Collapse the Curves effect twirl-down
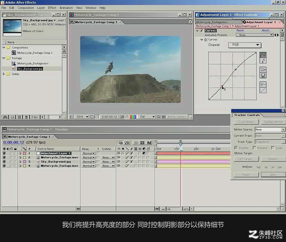 coord(197,31)
